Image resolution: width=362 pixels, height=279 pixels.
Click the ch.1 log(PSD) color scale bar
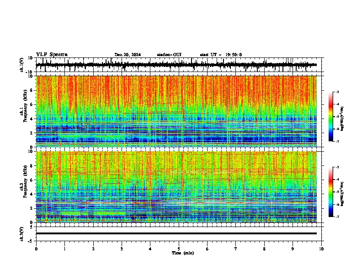pos(330,117)
